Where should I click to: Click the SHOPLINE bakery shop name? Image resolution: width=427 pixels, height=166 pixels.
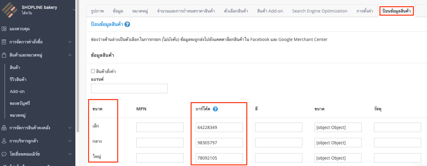tap(40, 7)
